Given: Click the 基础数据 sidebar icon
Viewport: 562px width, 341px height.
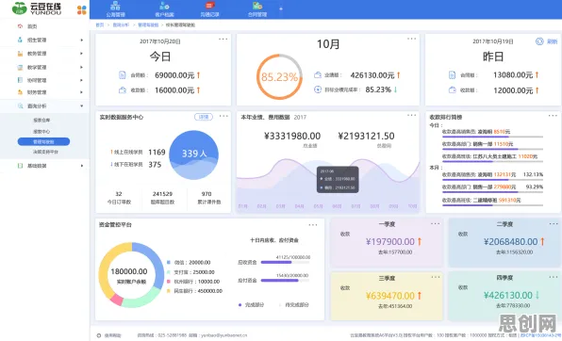Looking at the screenshot, I should [20, 166].
